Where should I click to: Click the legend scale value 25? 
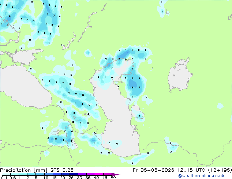[x=71, y=178]
